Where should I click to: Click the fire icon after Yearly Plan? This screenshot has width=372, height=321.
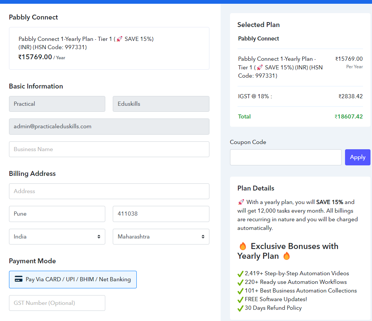pyautogui.click(x=287, y=256)
